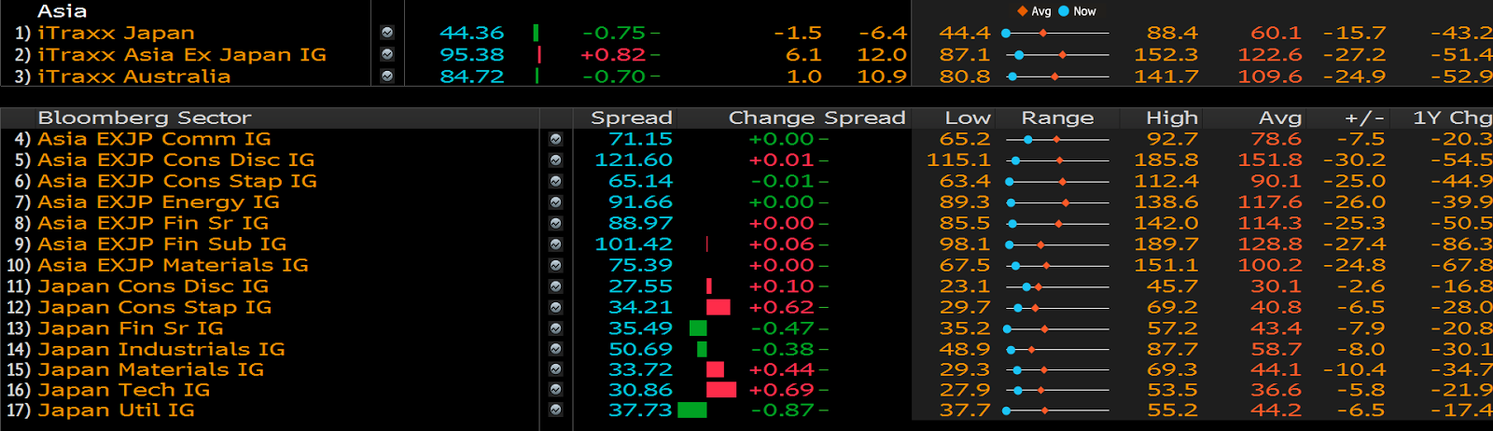
Task: Sort by Change Spread column header
Action: 817,118
